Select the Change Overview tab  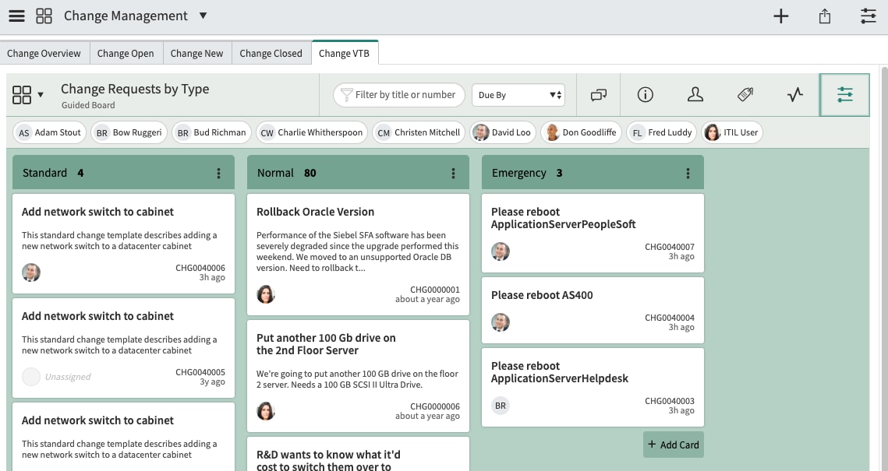tap(44, 53)
